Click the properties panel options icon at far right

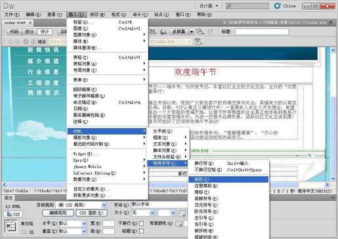click(333, 198)
